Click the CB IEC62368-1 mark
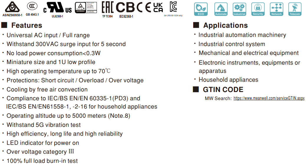 (x=125, y=10)
